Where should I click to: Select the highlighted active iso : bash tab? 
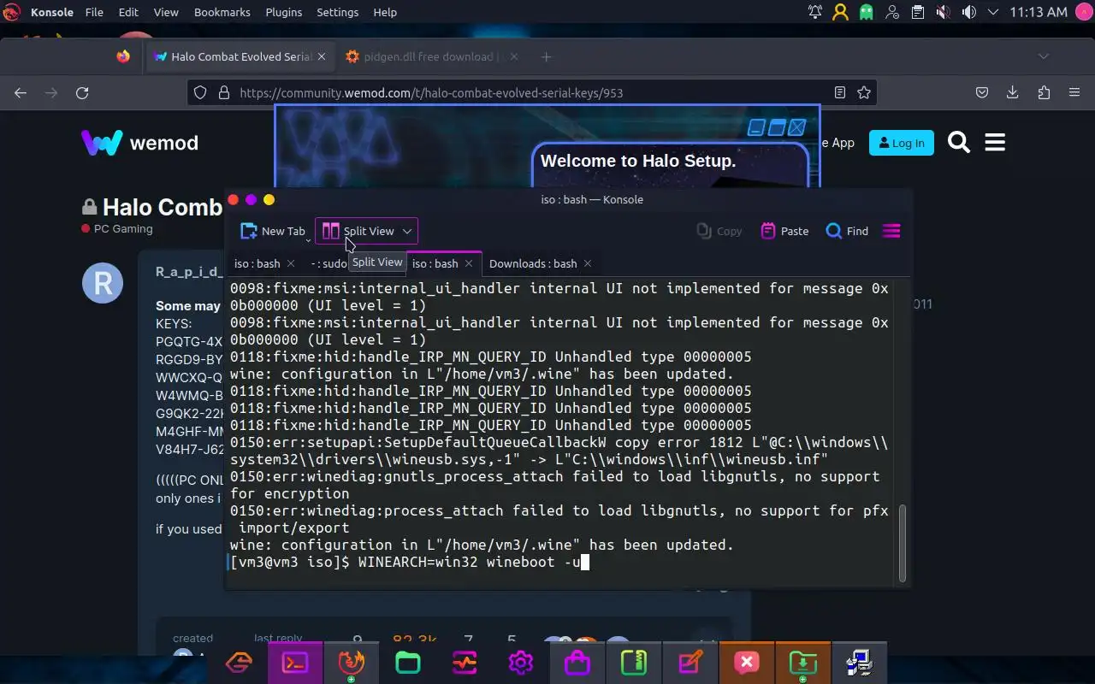click(x=435, y=263)
